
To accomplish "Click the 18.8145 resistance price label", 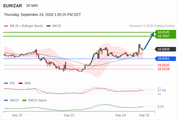I will coord(163,32).
